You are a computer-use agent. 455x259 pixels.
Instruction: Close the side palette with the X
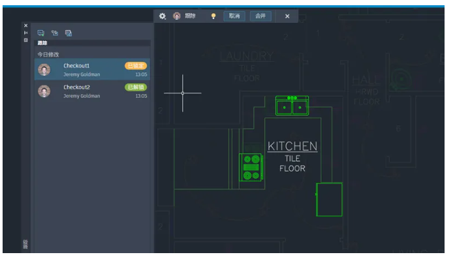26,25
